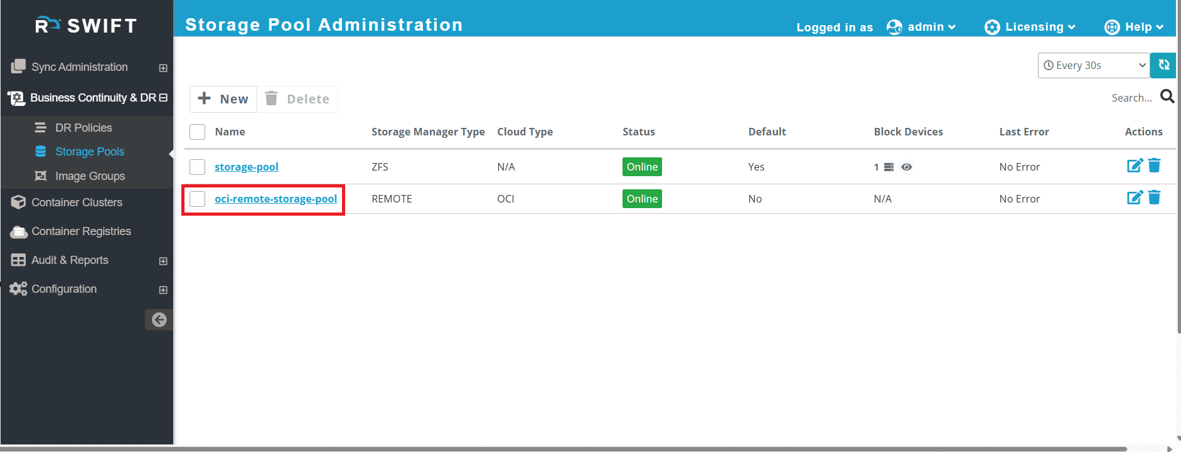Click into the Search field
The height and width of the screenshot is (452, 1181).
(x=1131, y=98)
